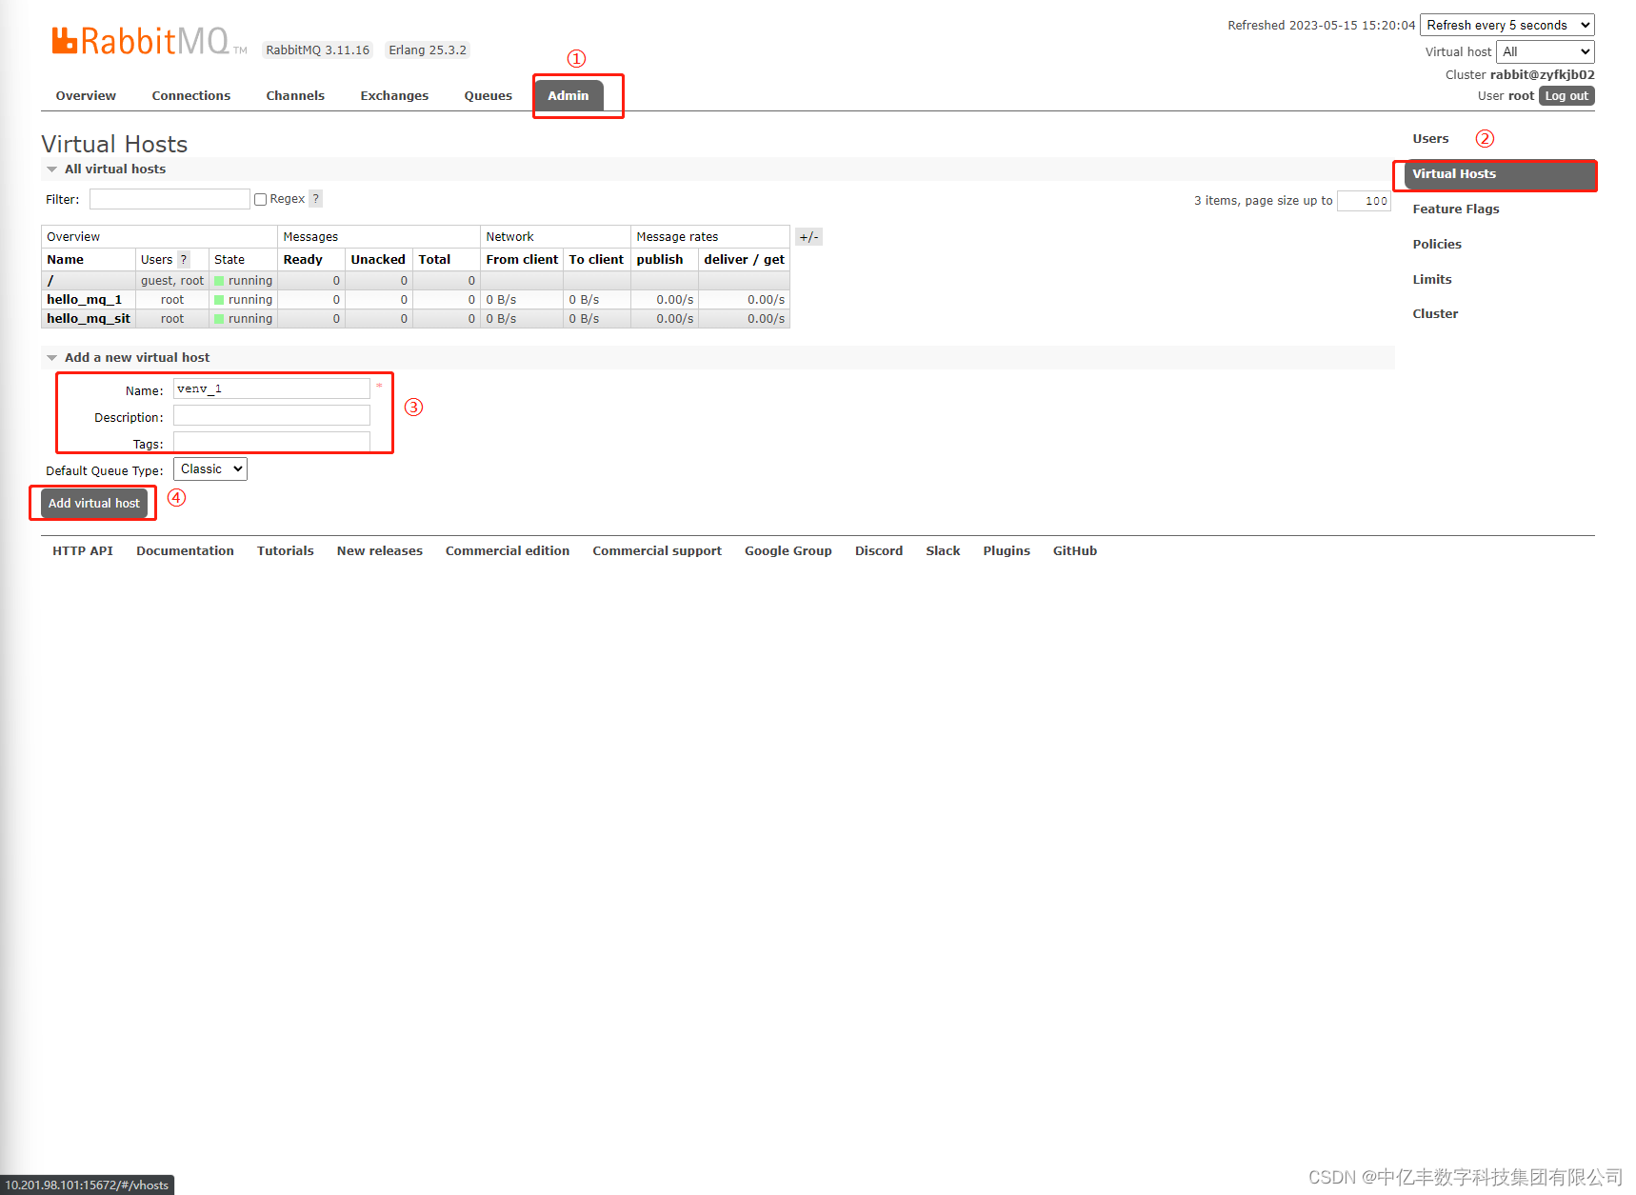
Task: Open the Regex help question mark
Action: pos(316,199)
